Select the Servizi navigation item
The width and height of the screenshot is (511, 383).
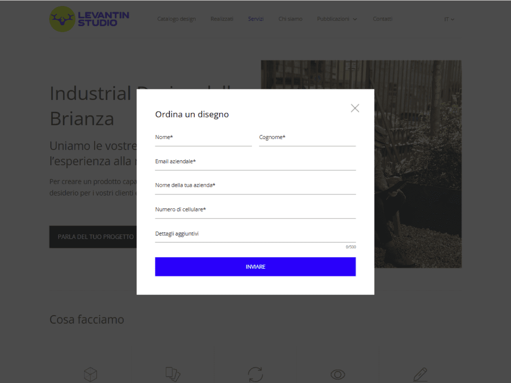255,19
